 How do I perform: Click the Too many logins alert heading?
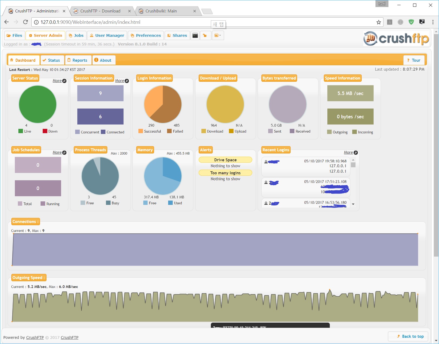pos(225,173)
